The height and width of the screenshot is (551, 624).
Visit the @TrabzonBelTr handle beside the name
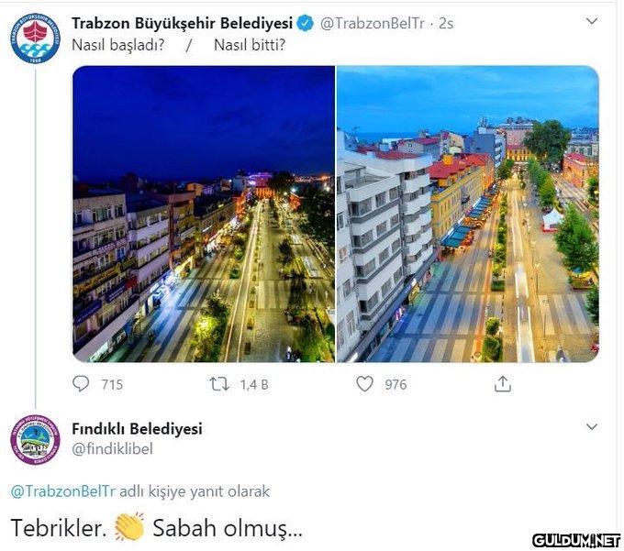coord(372,24)
